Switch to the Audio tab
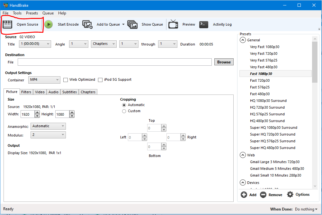Viewport: 322px width, 215px height. [53, 92]
